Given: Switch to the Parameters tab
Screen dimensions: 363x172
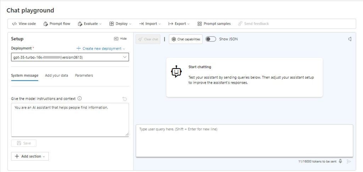Looking at the screenshot, I should [x=84, y=76].
